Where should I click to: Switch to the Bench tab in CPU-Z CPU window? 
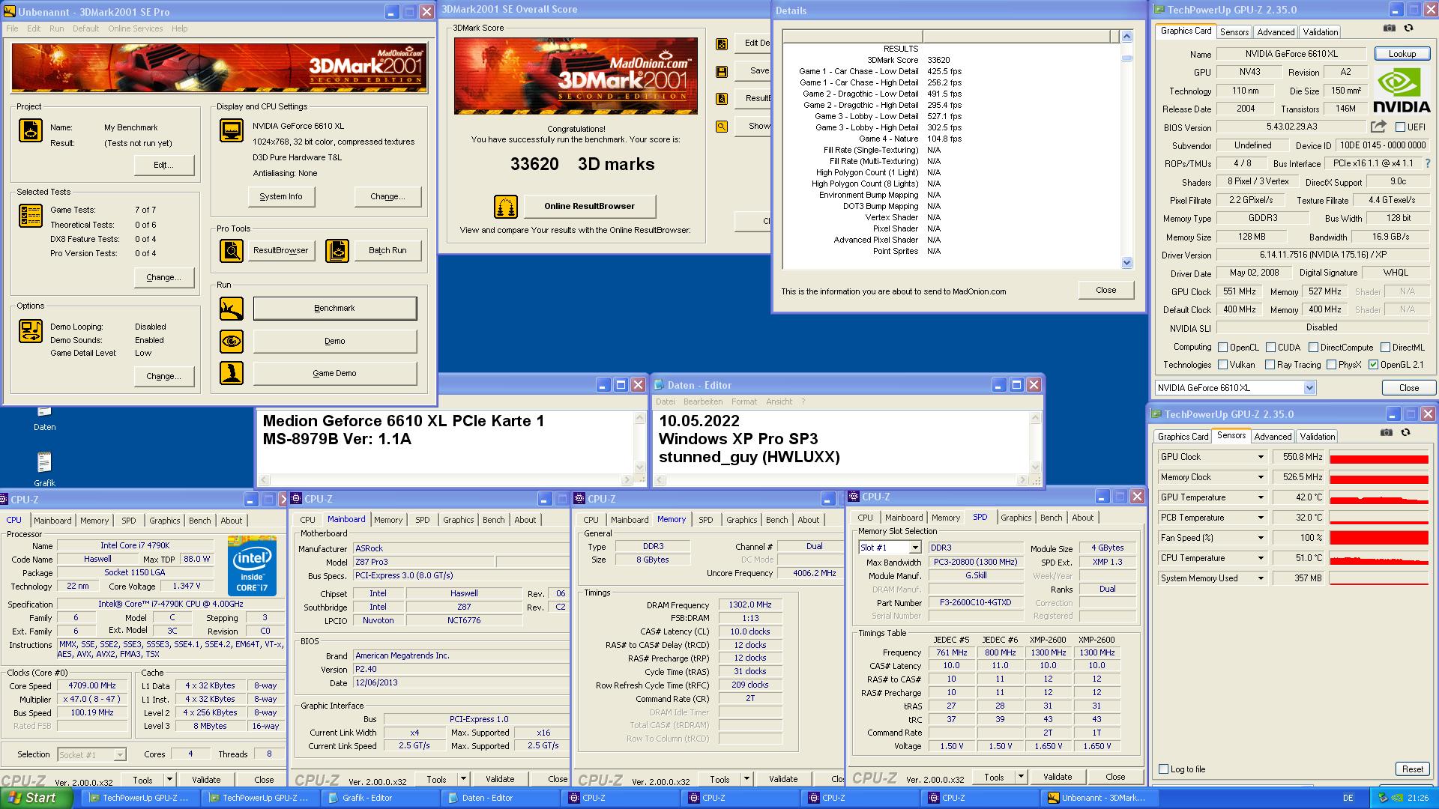click(x=199, y=521)
